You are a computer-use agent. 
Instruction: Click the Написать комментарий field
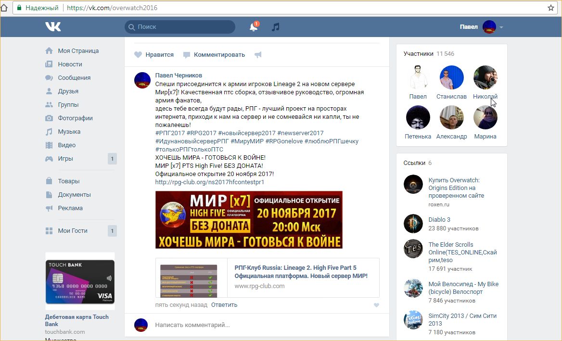[267, 325]
